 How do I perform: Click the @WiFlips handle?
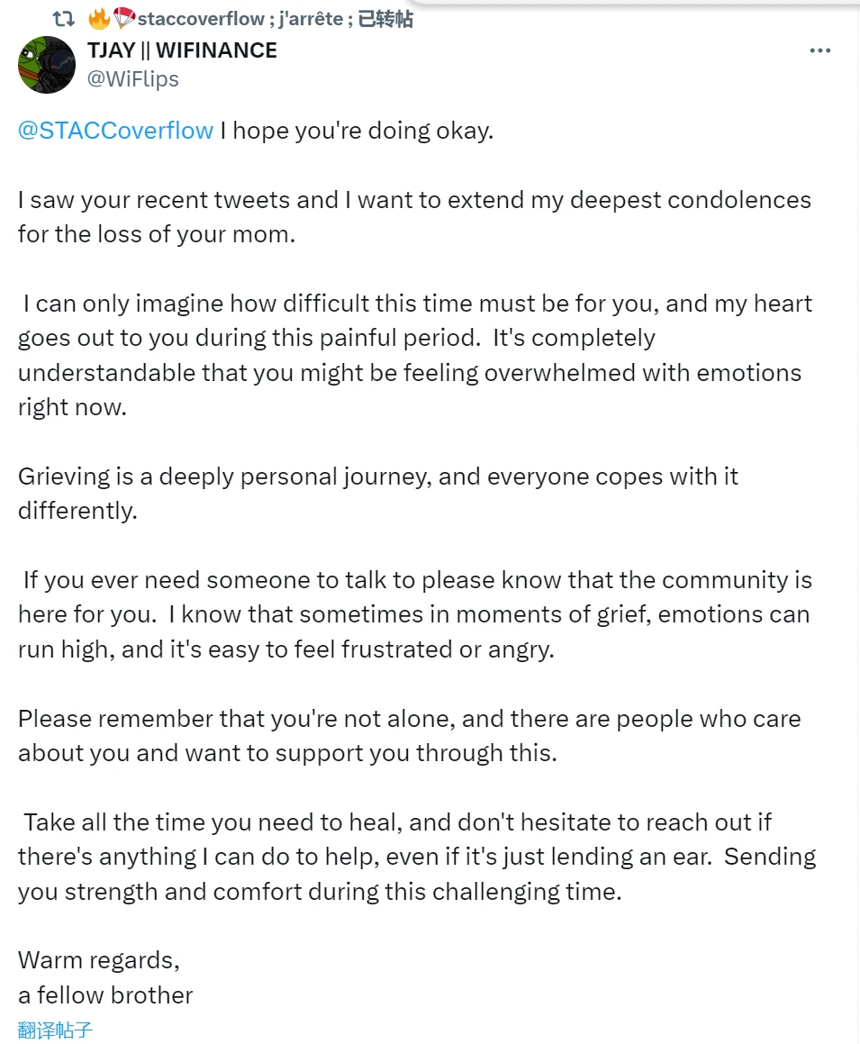click(133, 79)
